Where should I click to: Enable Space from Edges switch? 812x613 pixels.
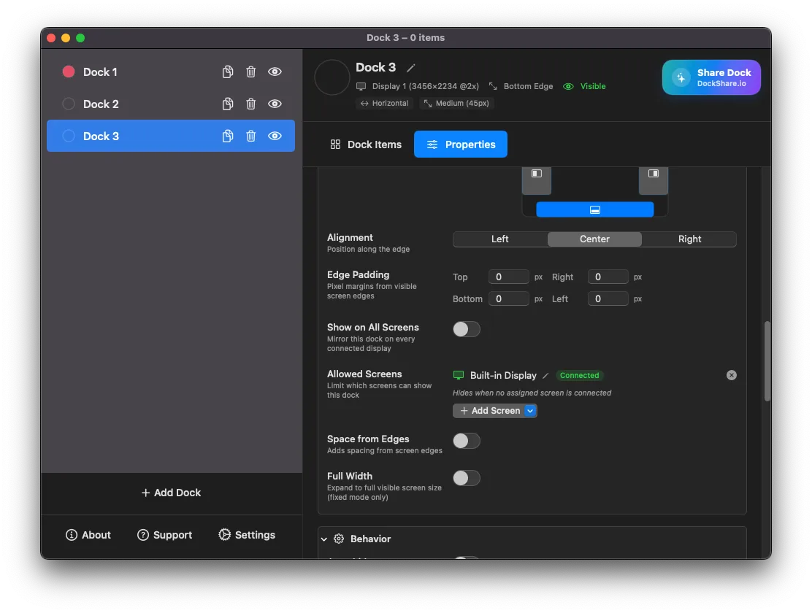tap(467, 441)
